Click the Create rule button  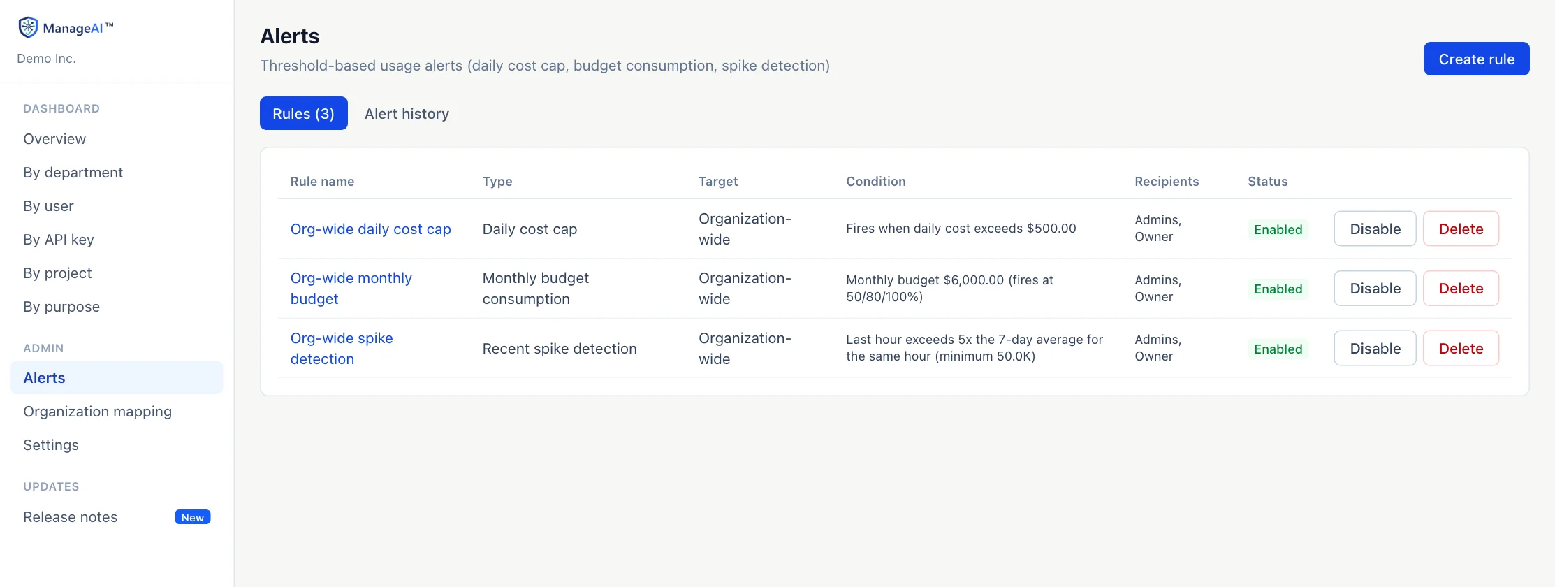[1476, 59]
